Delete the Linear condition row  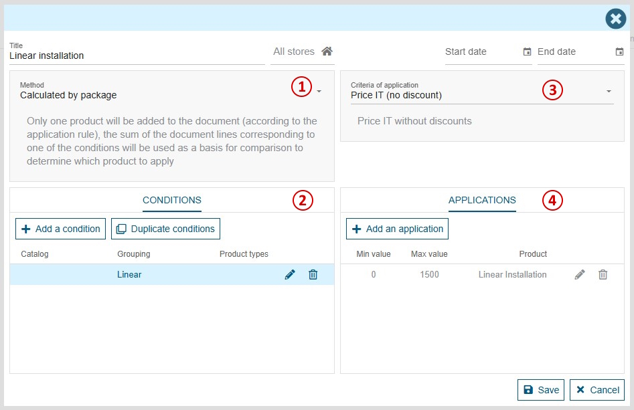pos(313,274)
